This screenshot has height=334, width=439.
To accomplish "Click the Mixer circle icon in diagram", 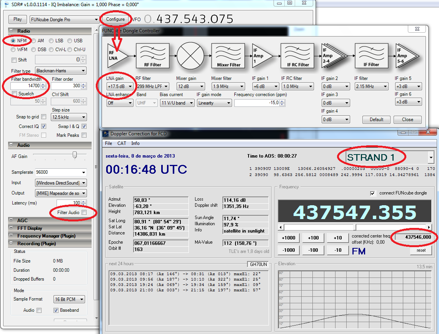I will pos(190,56).
